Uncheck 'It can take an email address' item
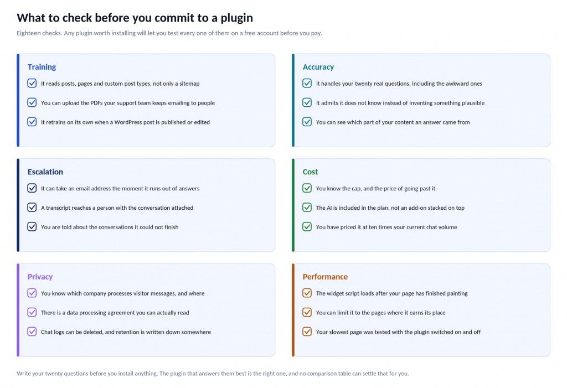 click(x=32, y=188)
